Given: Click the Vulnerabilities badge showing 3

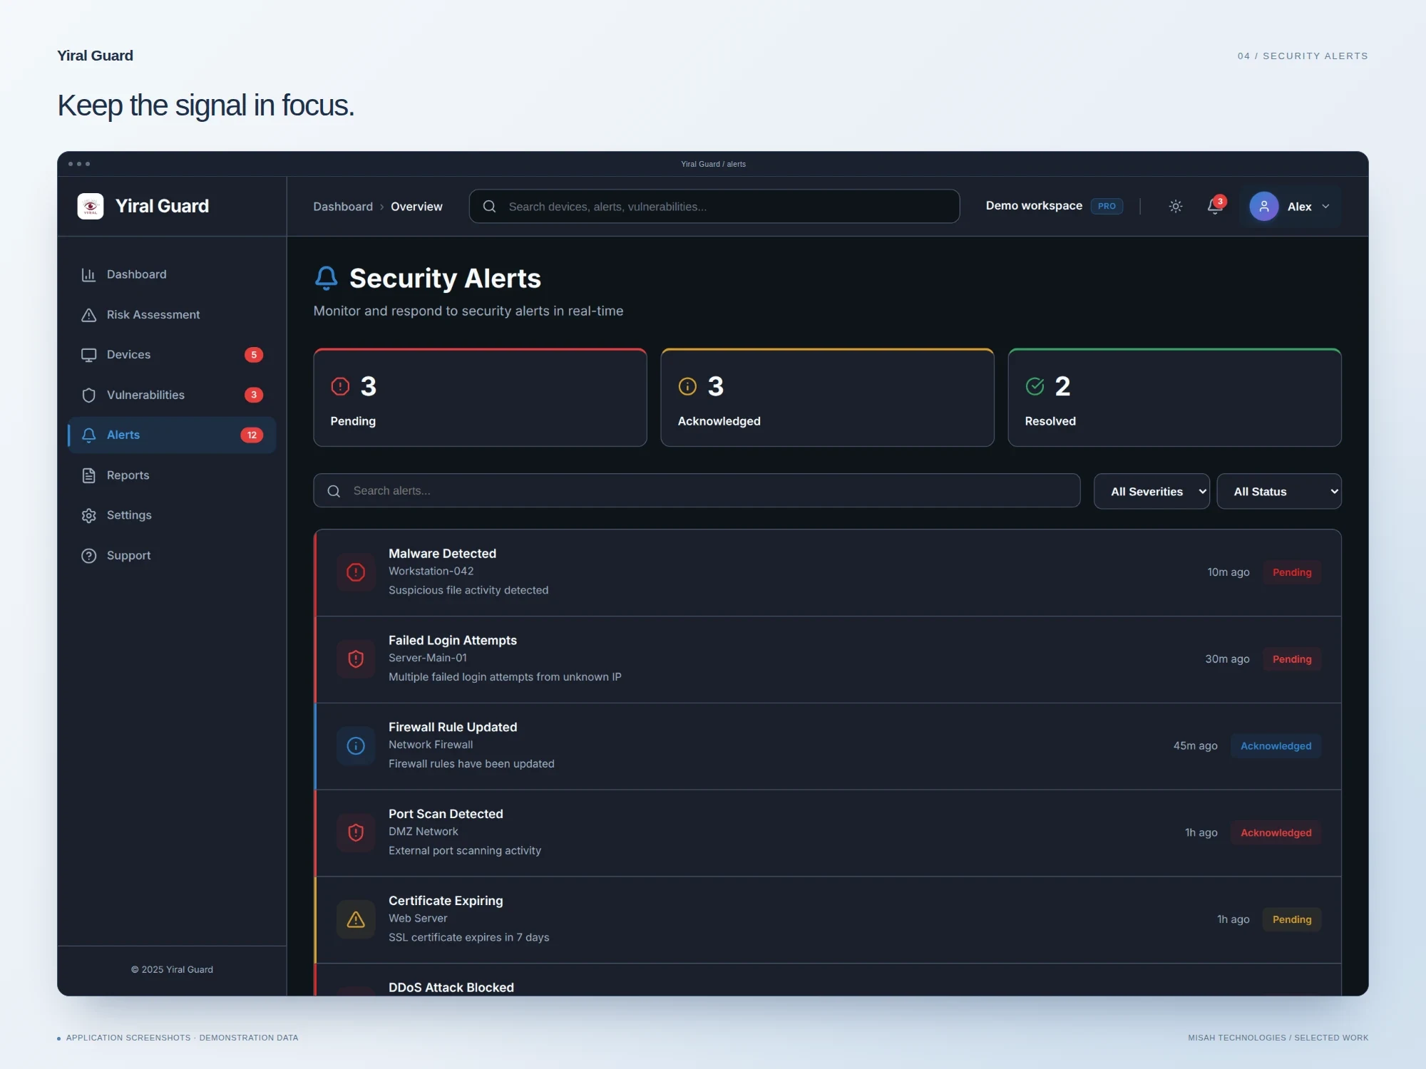Looking at the screenshot, I should point(254,395).
